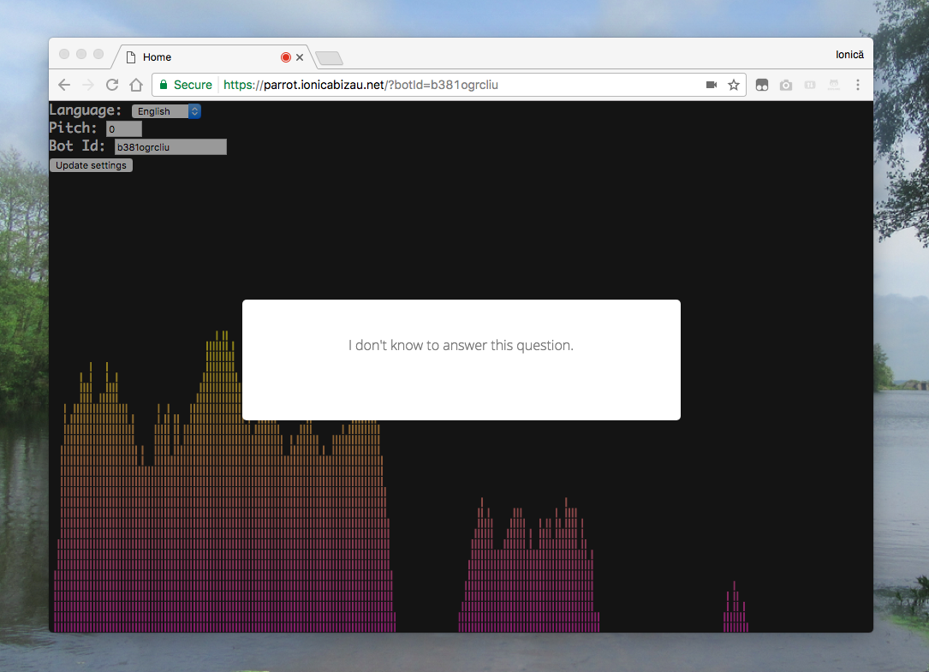Click the red recording indicator on the tab
This screenshot has width=929, height=672.
click(x=286, y=57)
